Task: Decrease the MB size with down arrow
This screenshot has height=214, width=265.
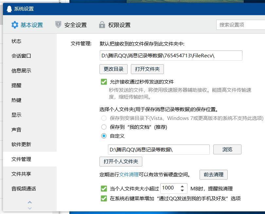Action: pyautogui.click(x=182, y=190)
